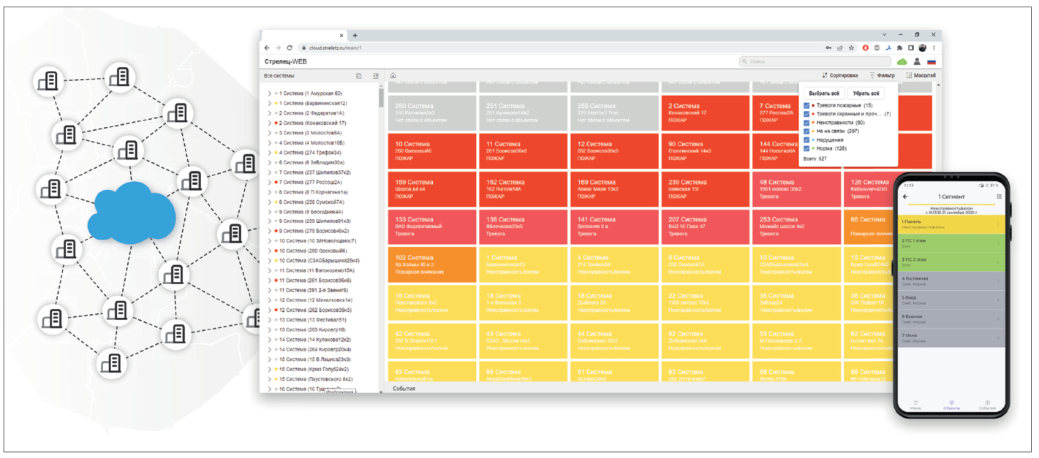The image size is (1039, 458).
Task: Uncheck the Тревоги пожарные filter
Action: 806,106
